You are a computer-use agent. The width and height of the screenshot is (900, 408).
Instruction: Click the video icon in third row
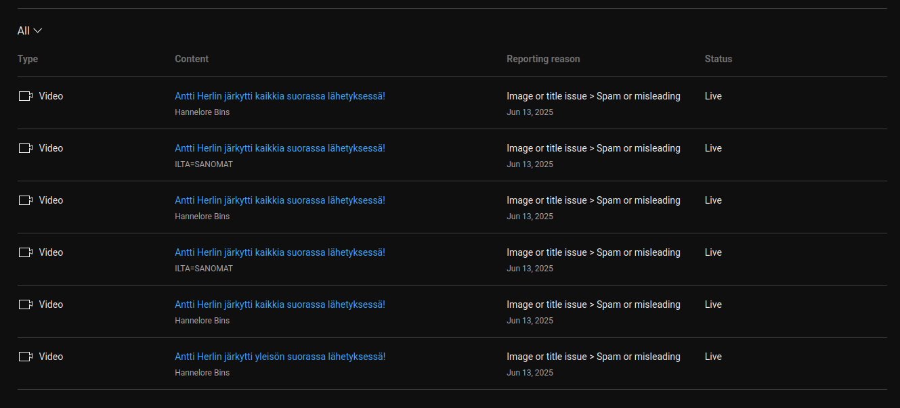pyautogui.click(x=26, y=200)
